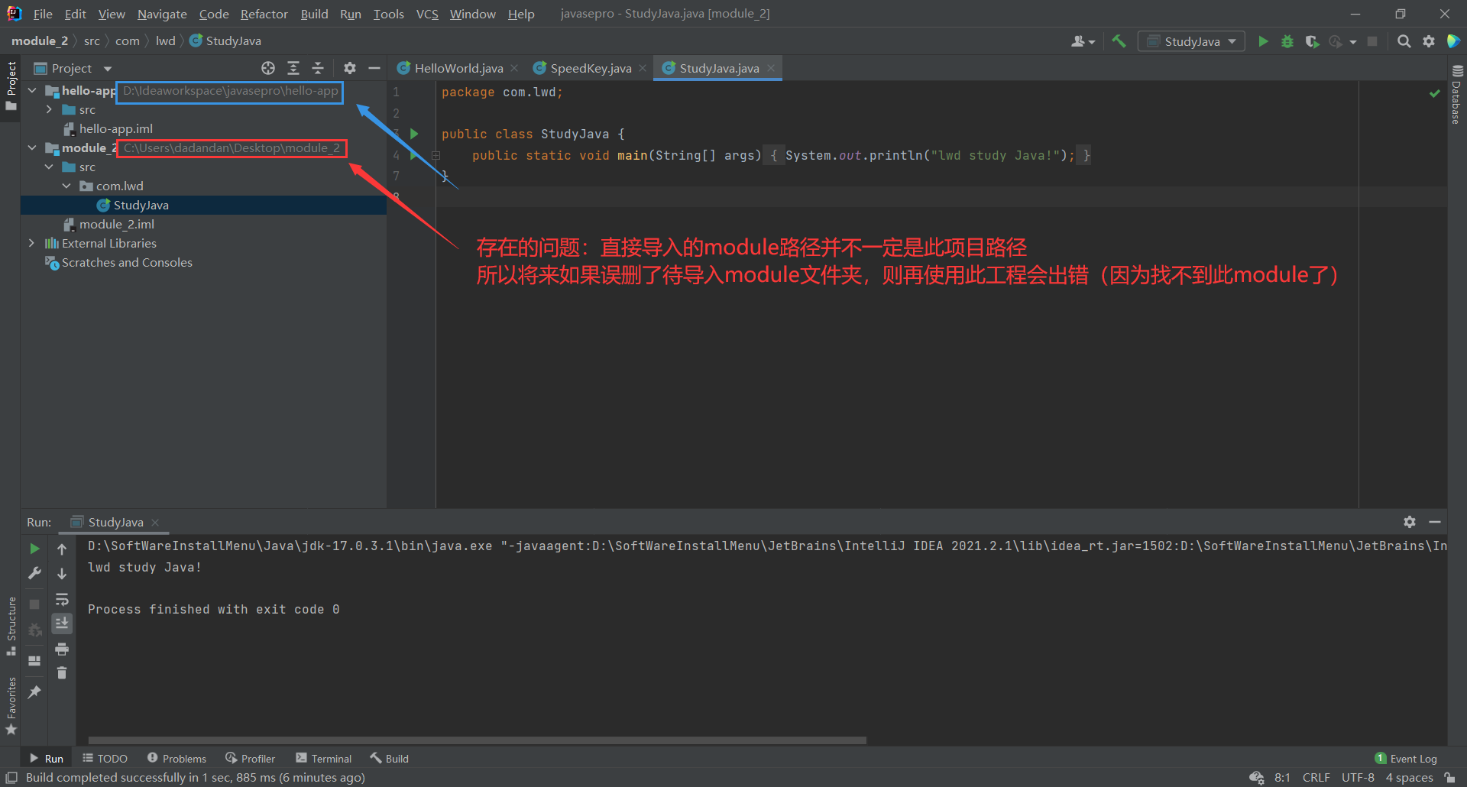
Task: Expand all in the Project panel
Action: [x=293, y=68]
